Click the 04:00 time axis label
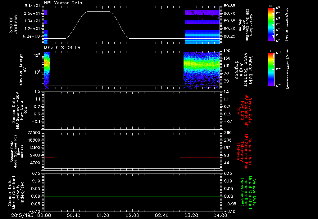Image resolution: width=318 pixels, height=219 pixels. [220, 215]
